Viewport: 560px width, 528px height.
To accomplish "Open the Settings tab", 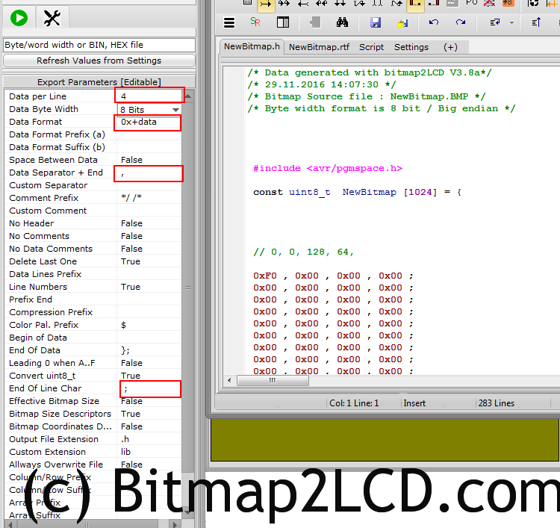I will tap(411, 47).
